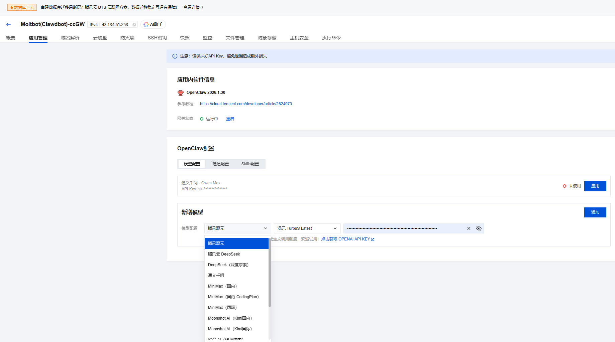Choose 腾讯云 DeepSeek from the list
This screenshot has width=615, height=342.
(236, 254)
